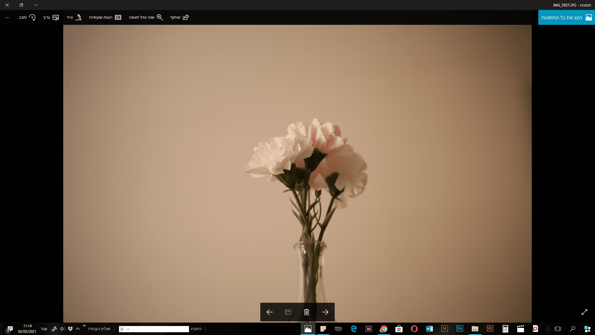Click 'הצג את כל התמונות' button
595x335 pixels.
click(x=566, y=17)
